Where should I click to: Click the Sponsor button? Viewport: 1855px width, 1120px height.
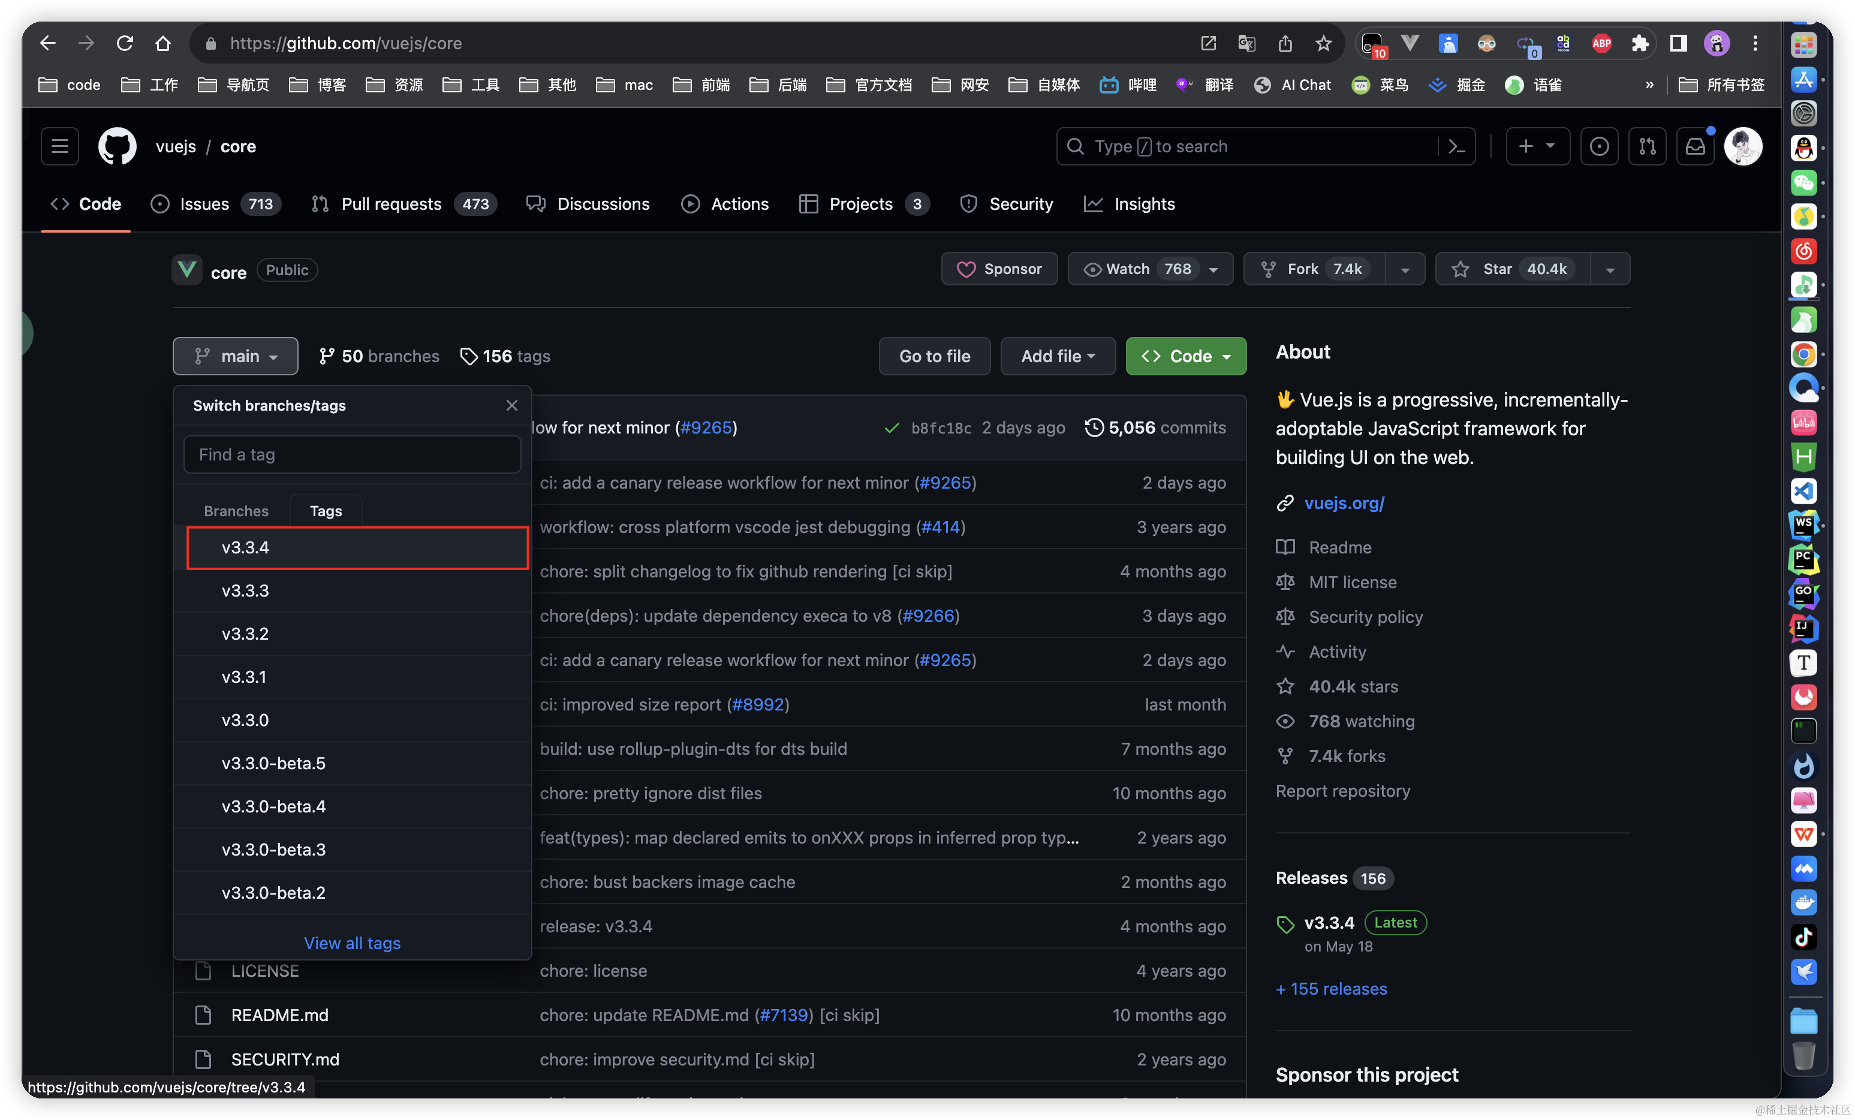[999, 269]
